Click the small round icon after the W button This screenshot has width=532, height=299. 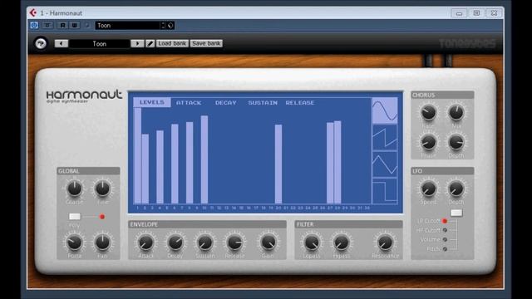point(86,26)
